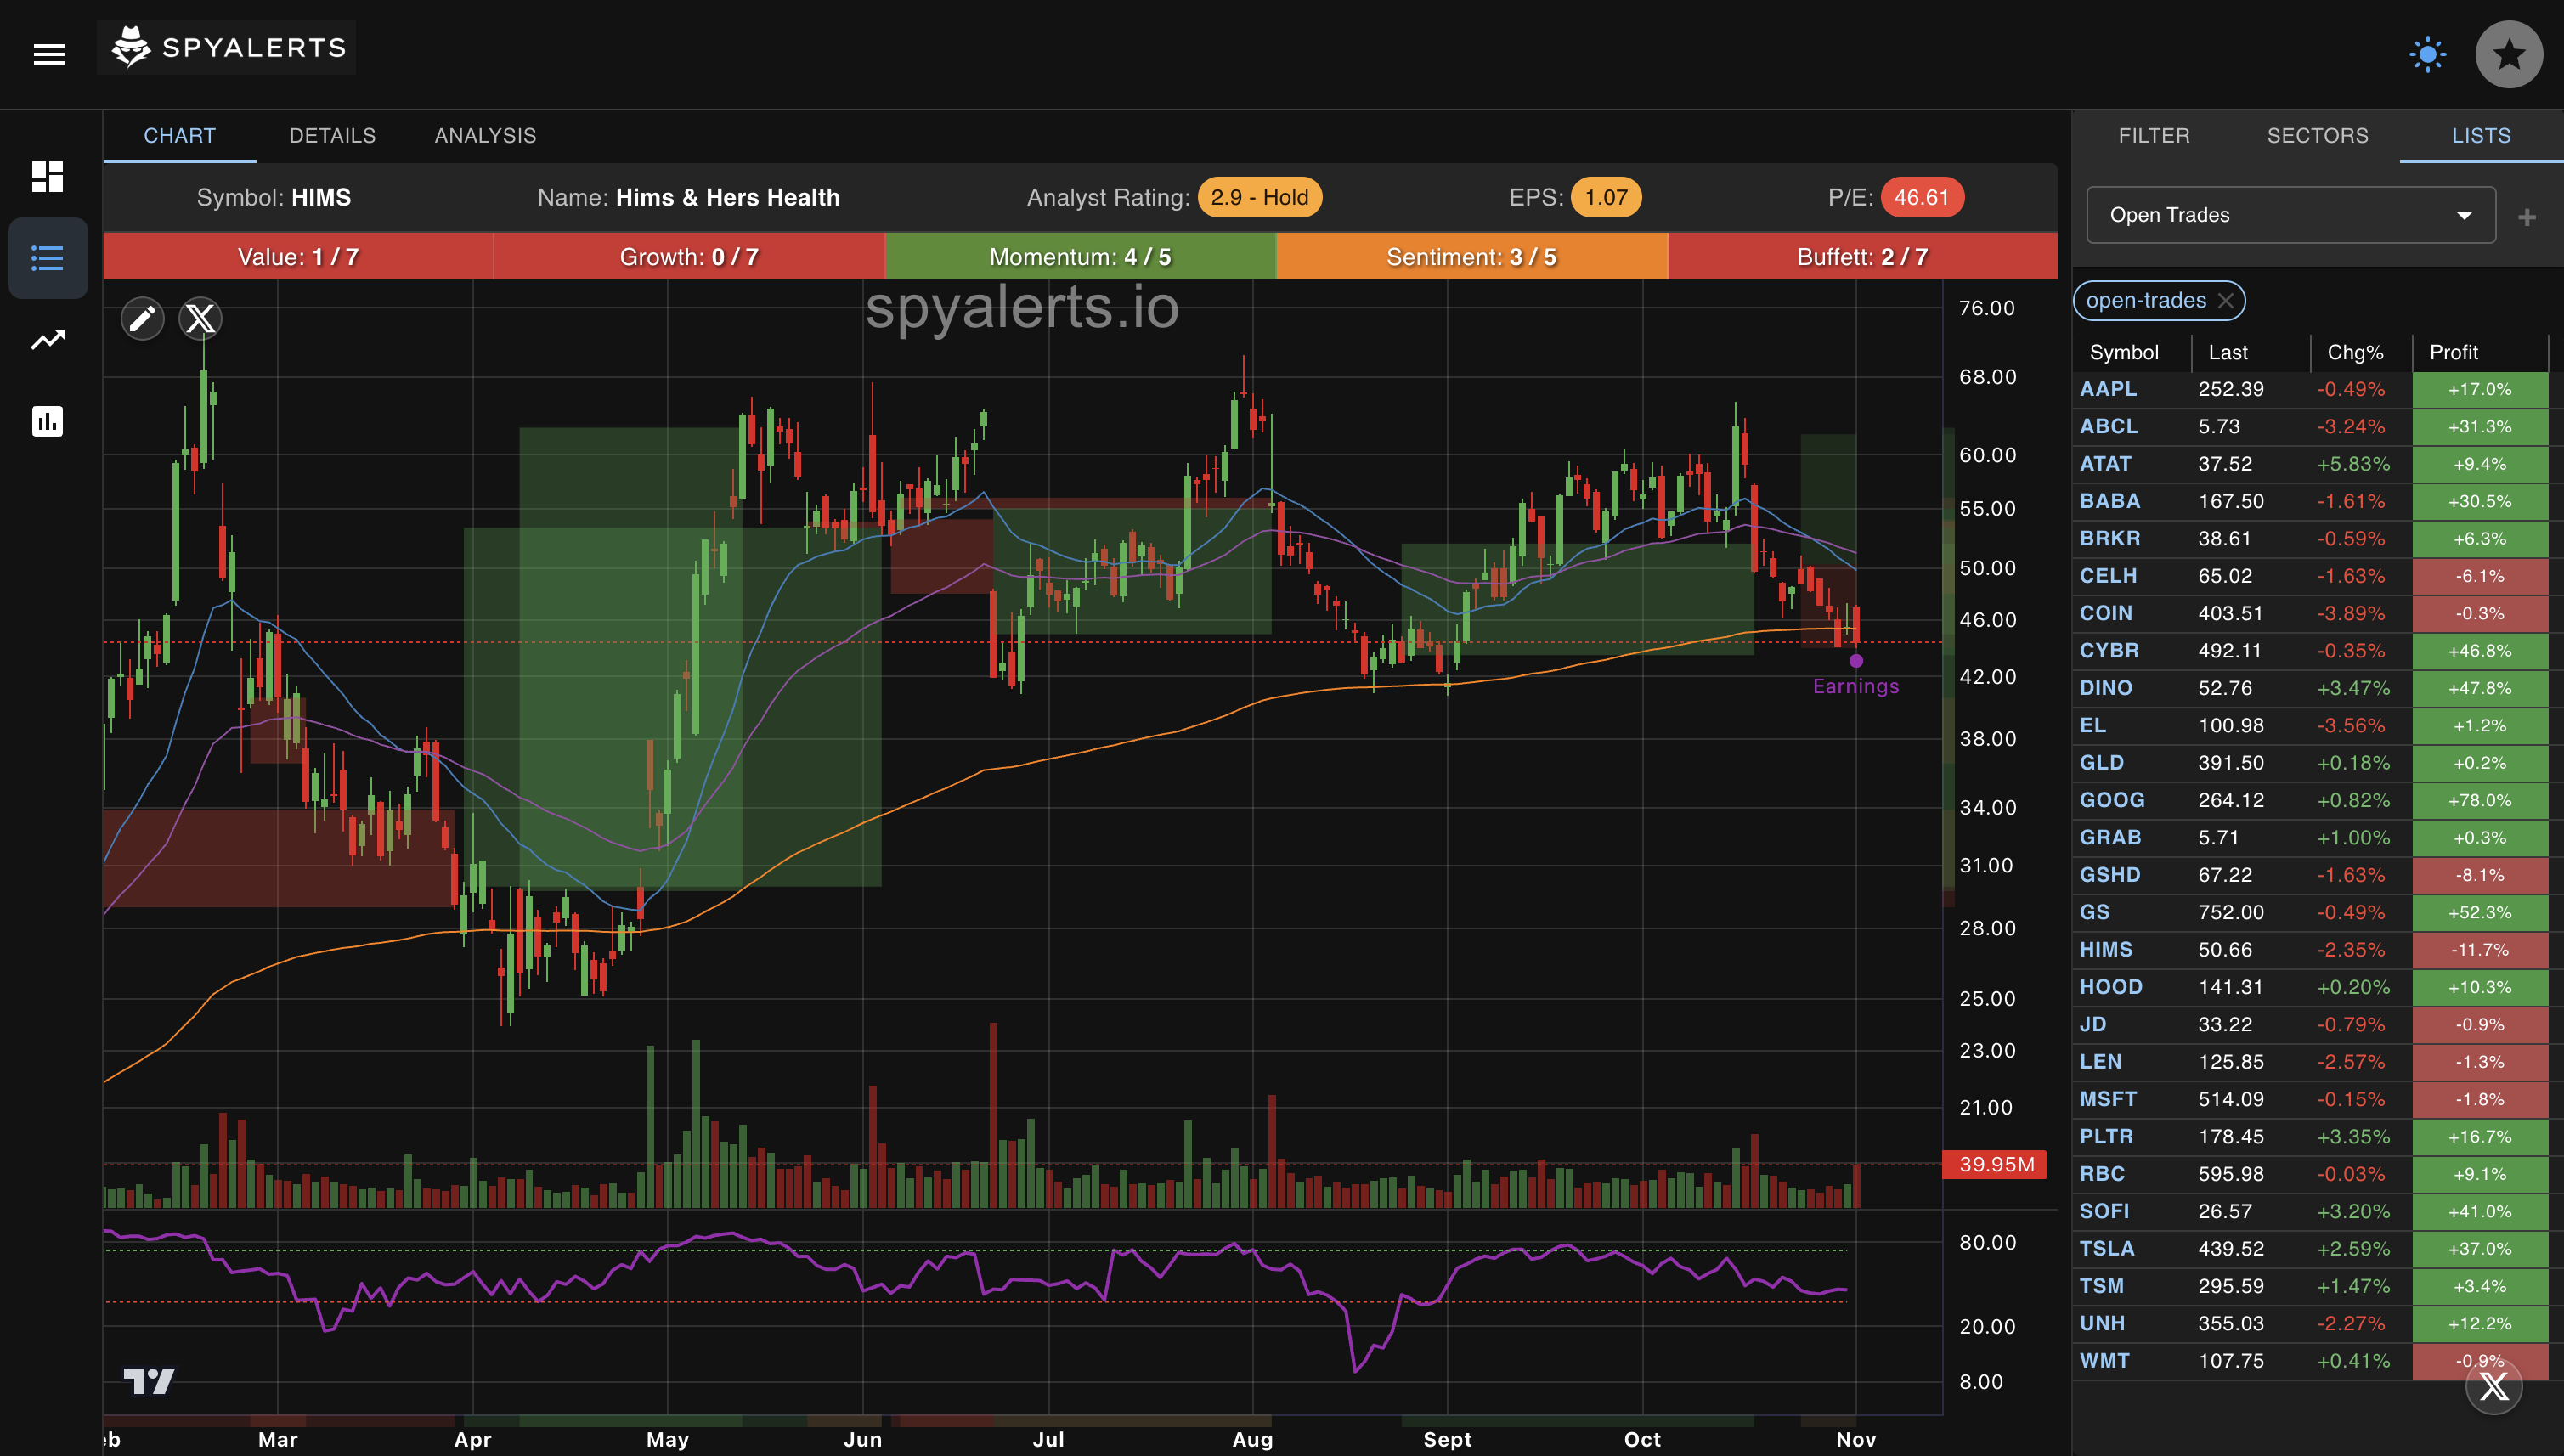
Task: Click the dashboard grid icon in sidebar
Action: (47, 177)
